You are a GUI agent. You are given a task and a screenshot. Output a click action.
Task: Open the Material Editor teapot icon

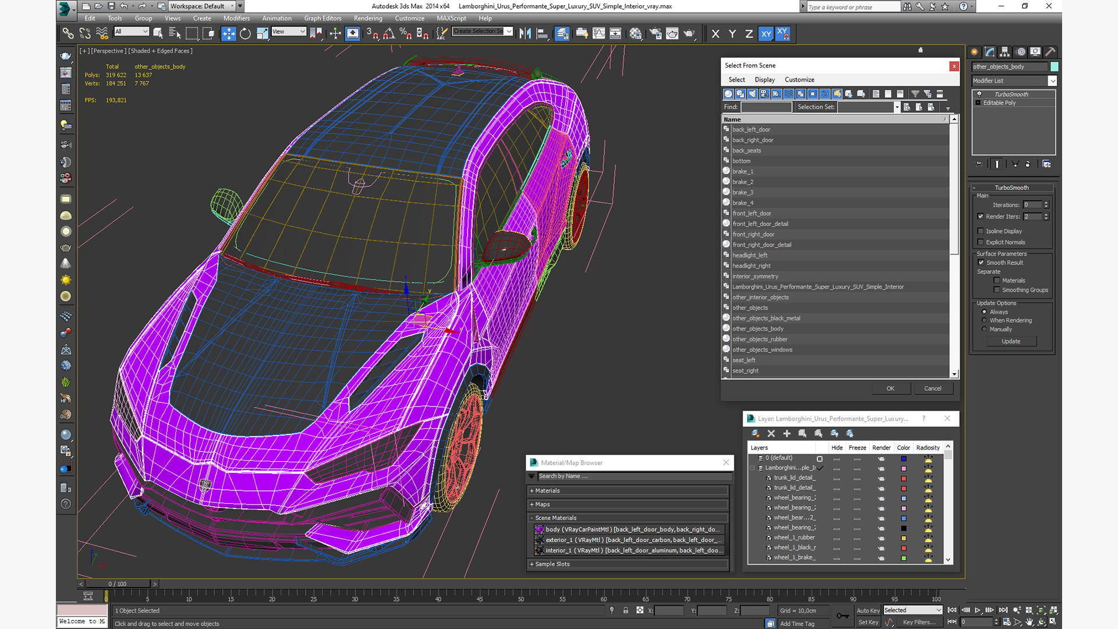[x=635, y=34]
